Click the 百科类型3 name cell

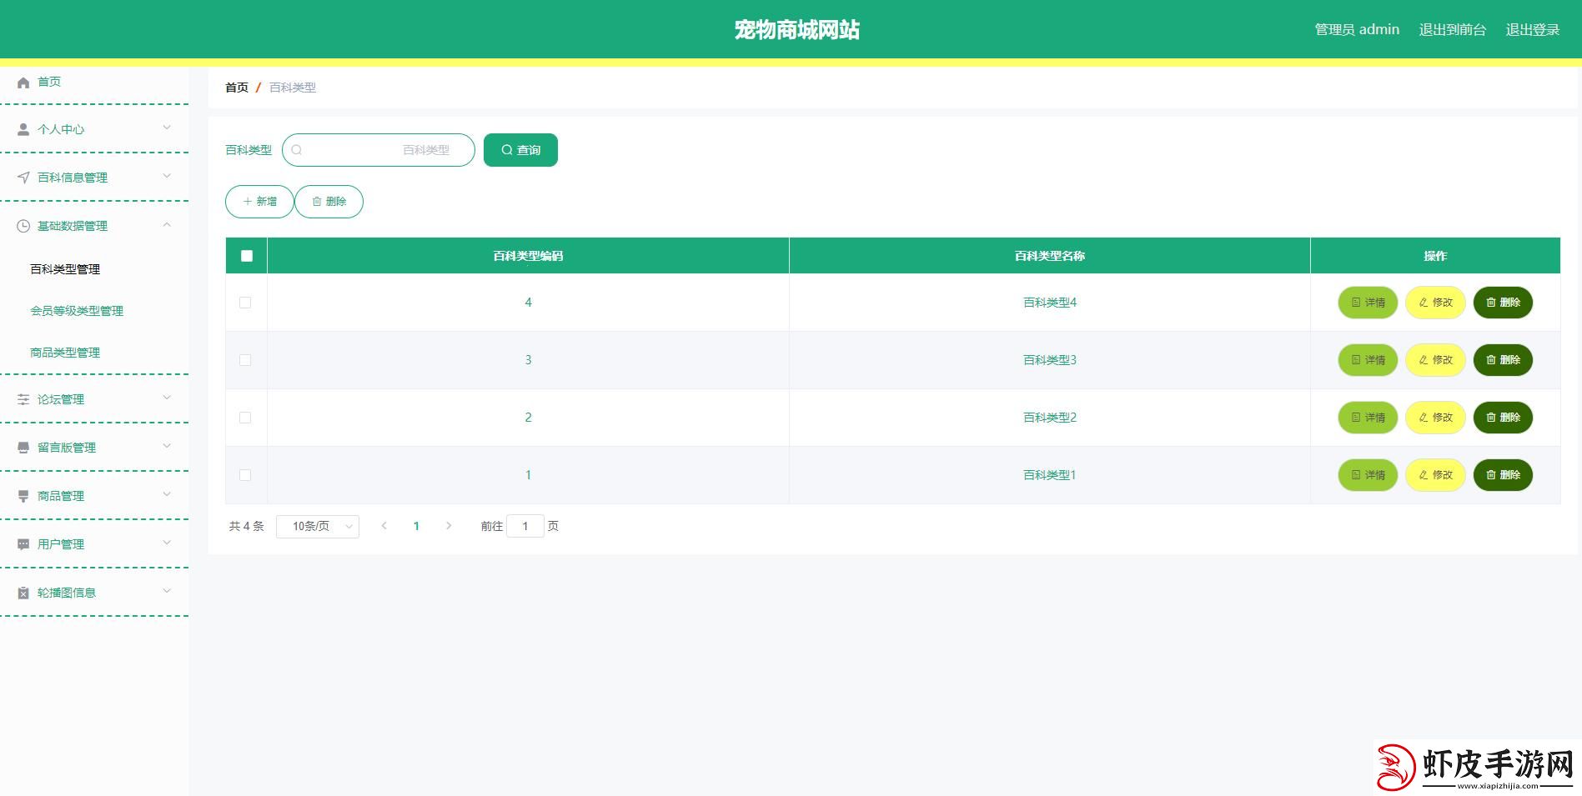point(1049,360)
